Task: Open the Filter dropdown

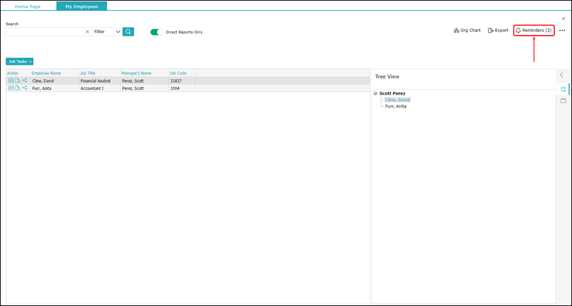Action: (x=107, y=32)
